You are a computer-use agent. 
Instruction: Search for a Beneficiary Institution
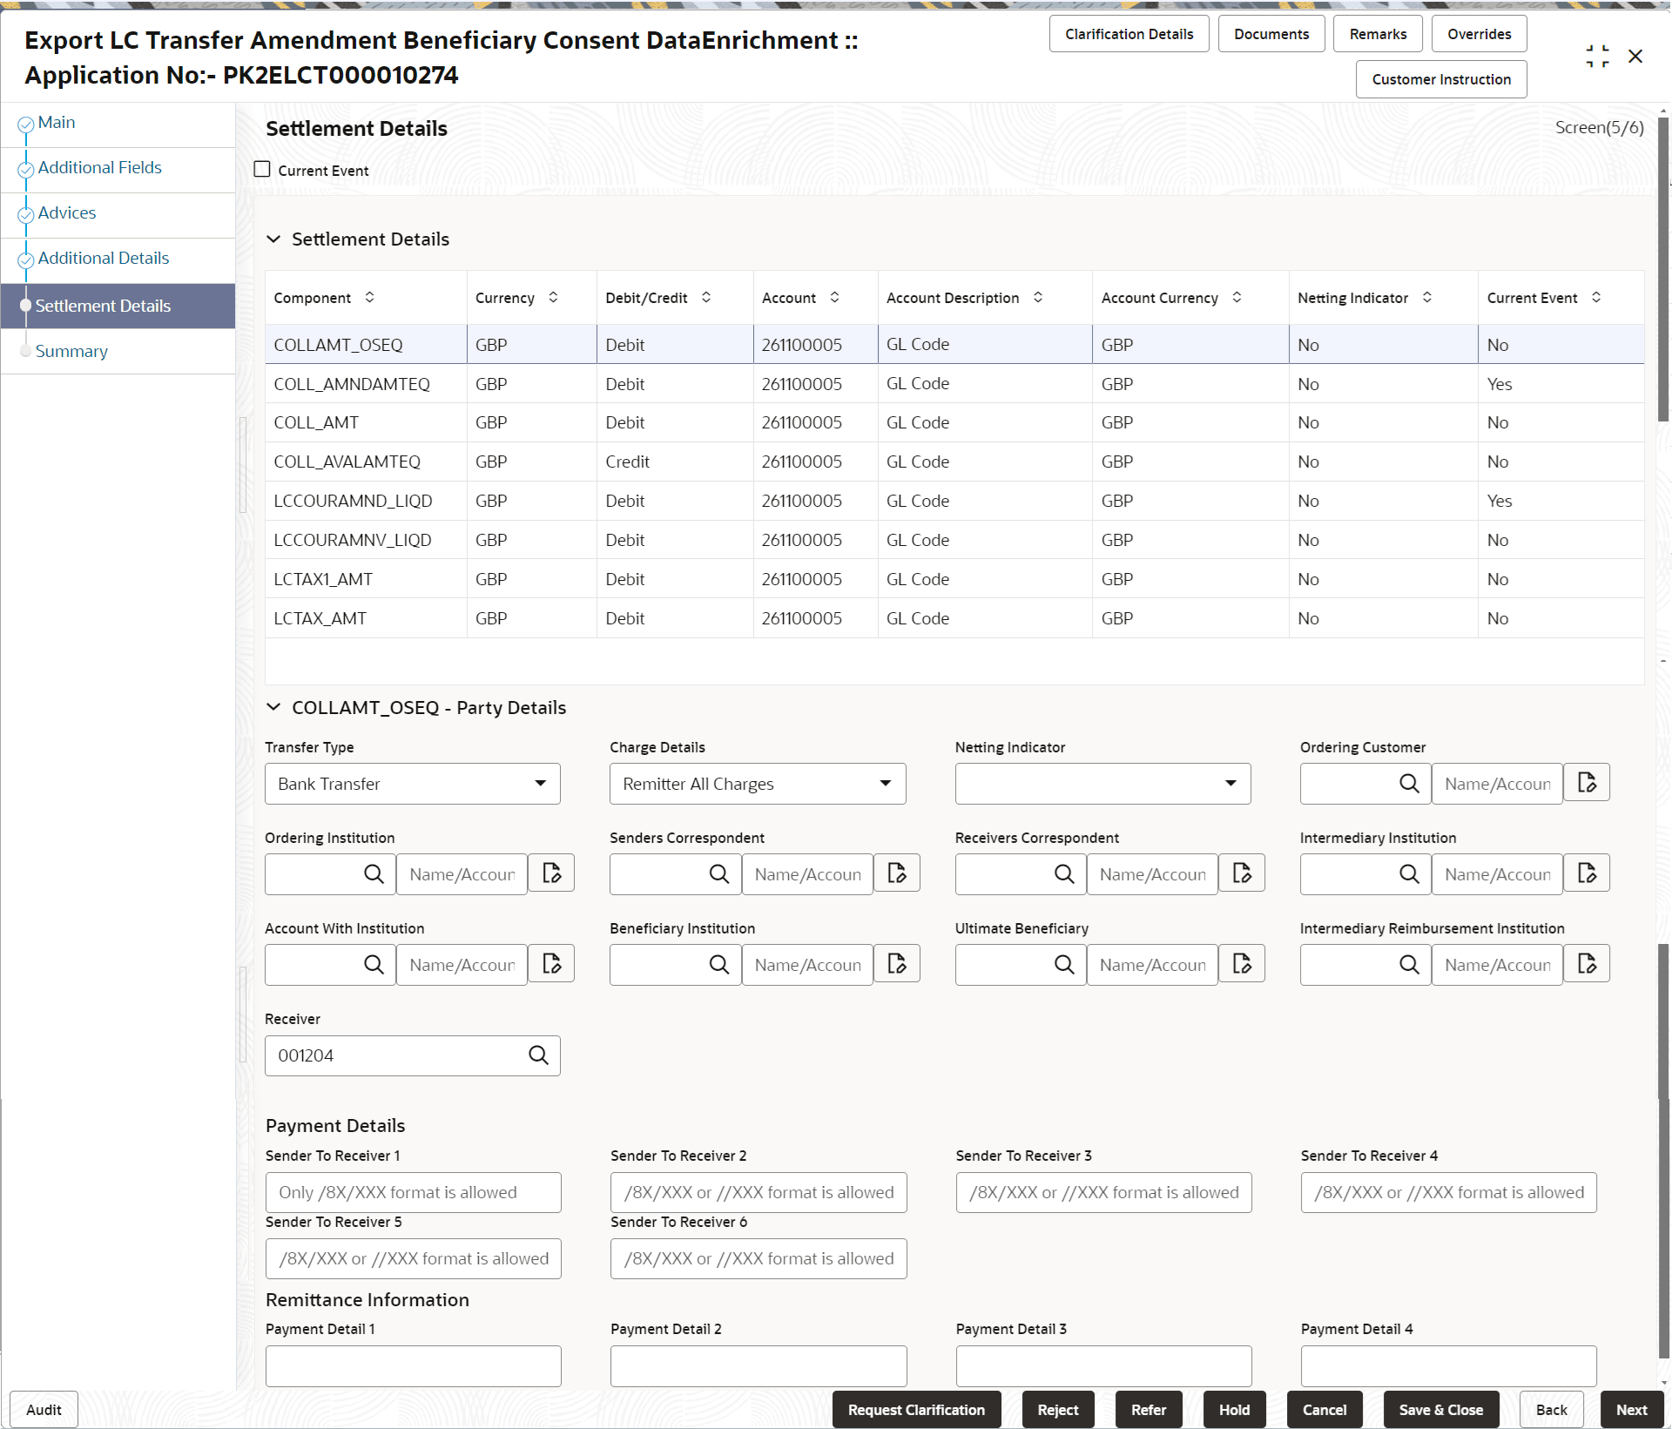click(x=718, y=964)
